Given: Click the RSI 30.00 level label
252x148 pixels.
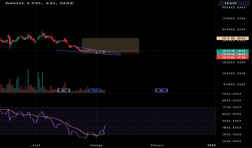Looking at the screenshot, I should click(231, 134).
